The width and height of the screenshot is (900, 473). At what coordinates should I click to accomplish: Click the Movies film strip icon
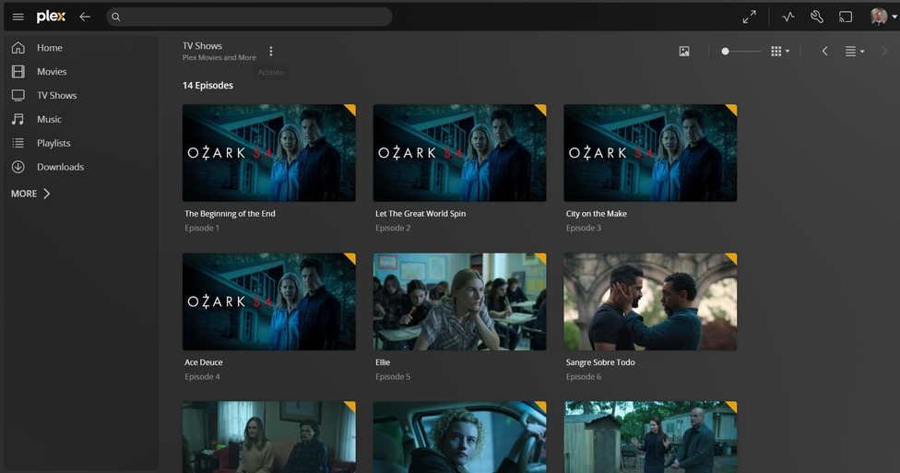point(18,72)
